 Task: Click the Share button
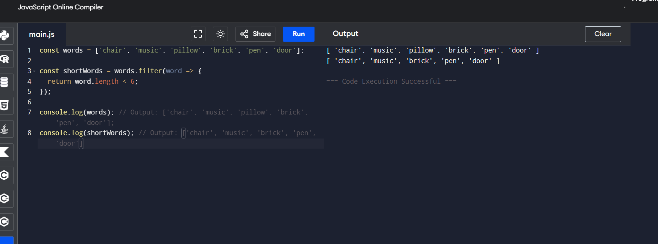[x=255, y=34]
